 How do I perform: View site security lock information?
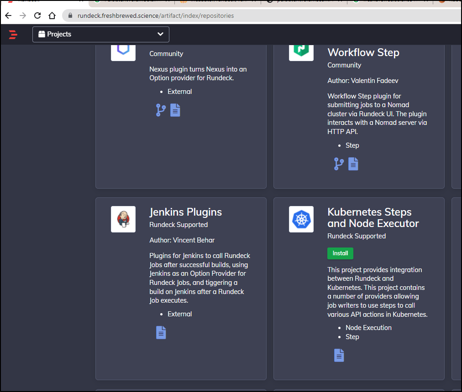point(70,15)
